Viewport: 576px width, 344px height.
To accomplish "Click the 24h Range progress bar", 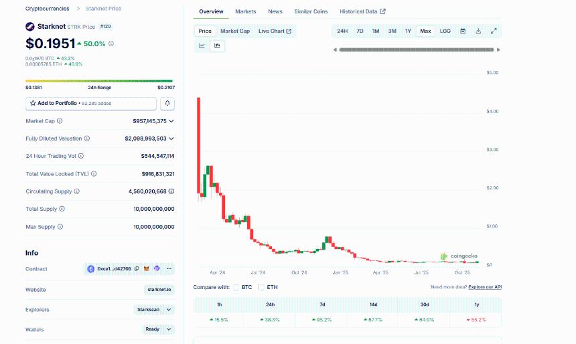I will tap(99, 81).
